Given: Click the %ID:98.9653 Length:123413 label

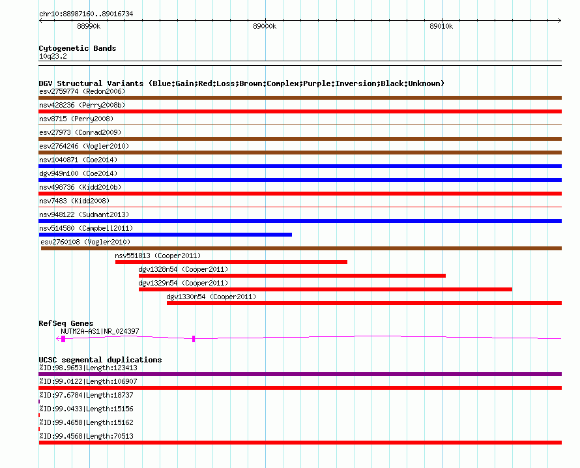Looking at the screenshot, I should tap(88, 368).
